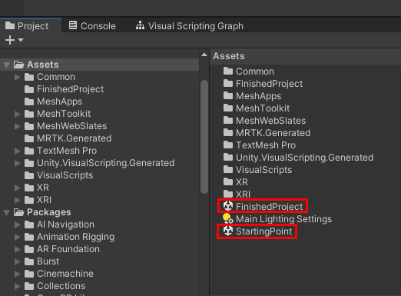Expand the Animation Rigging package
The width and height of the screenshot is (401, 296).
(18, 237)
